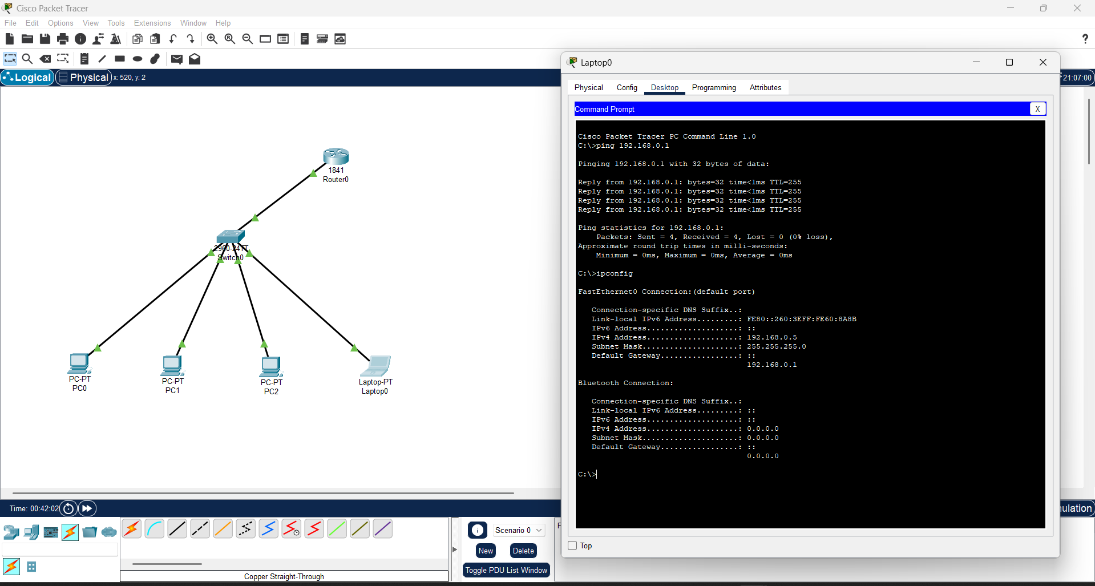Viewport: 1095px width, 586px height.
Task: Choose the orange Fiber cable
Action: tap(223, 529)
